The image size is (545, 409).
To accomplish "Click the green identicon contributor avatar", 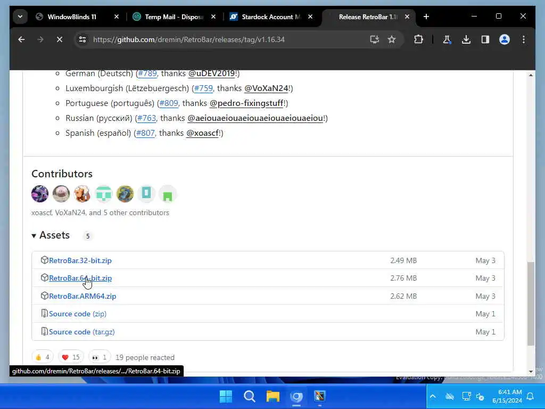I will pyautogui.click(x=168, y=194).
